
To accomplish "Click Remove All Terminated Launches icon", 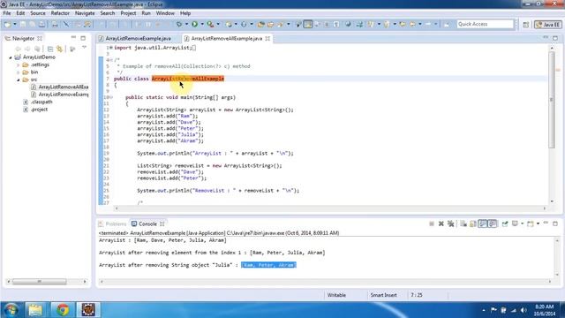I will click(450, 223).
